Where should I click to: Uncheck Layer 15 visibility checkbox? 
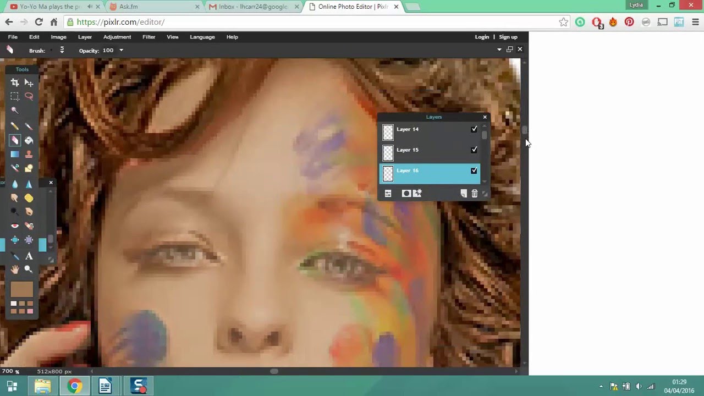point(474,150)
